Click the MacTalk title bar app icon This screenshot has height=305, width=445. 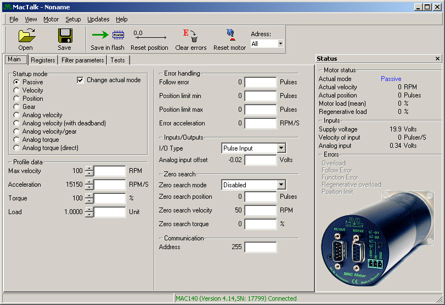pos(8,7)
